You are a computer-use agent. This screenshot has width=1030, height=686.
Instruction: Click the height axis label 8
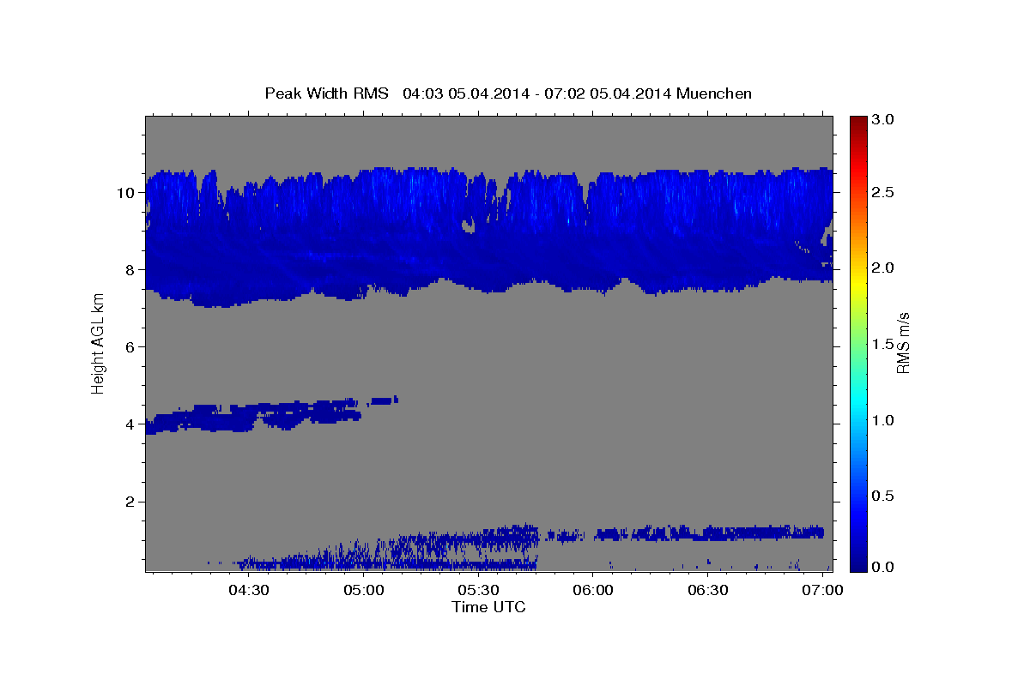point(131,269)
